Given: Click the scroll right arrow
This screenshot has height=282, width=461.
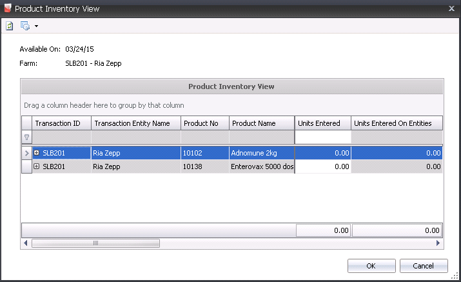Looking at the screenshot, I should (438, 243).
